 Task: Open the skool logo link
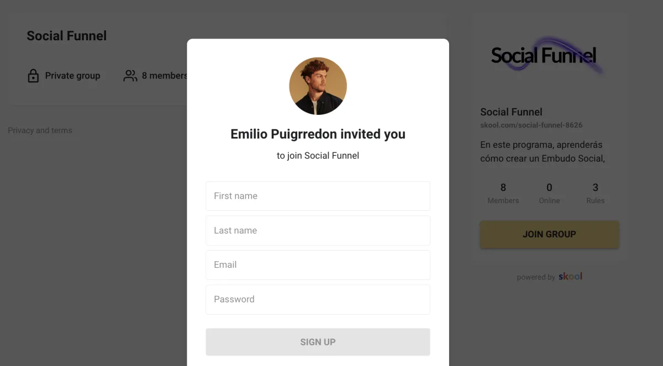click(570, 276)
